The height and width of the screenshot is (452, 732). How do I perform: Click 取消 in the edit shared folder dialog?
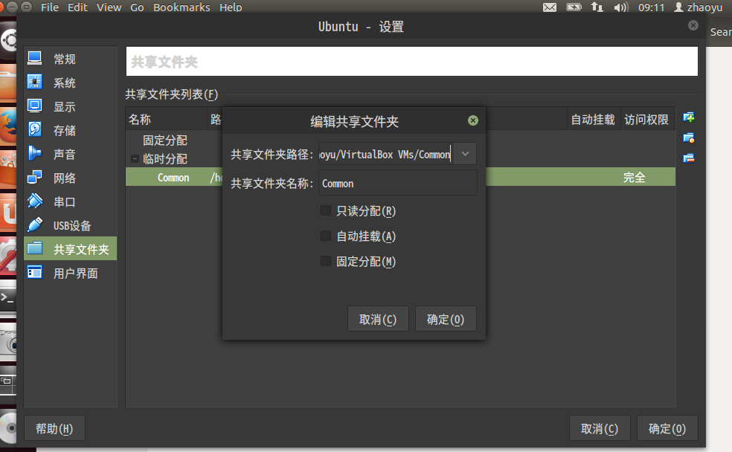[x=378, y=320]
